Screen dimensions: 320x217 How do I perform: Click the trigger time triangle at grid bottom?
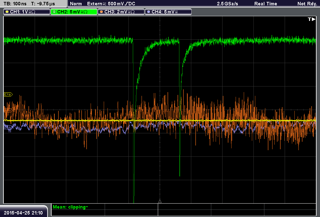[x=160, y=201]
